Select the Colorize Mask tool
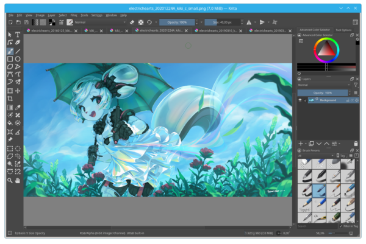The width and height of the screenshot is (366, 244). click(10, 115)
